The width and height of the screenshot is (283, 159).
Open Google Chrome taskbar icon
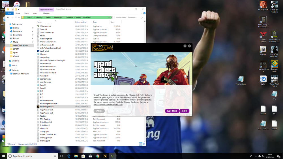coord(98,156)
